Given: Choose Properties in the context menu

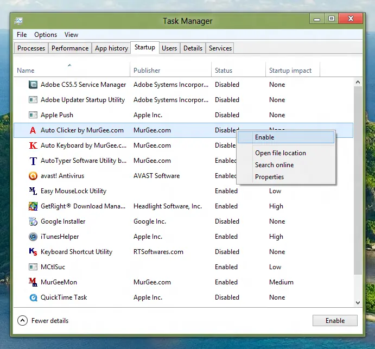Looking at the screenshot, I should 286,177.
